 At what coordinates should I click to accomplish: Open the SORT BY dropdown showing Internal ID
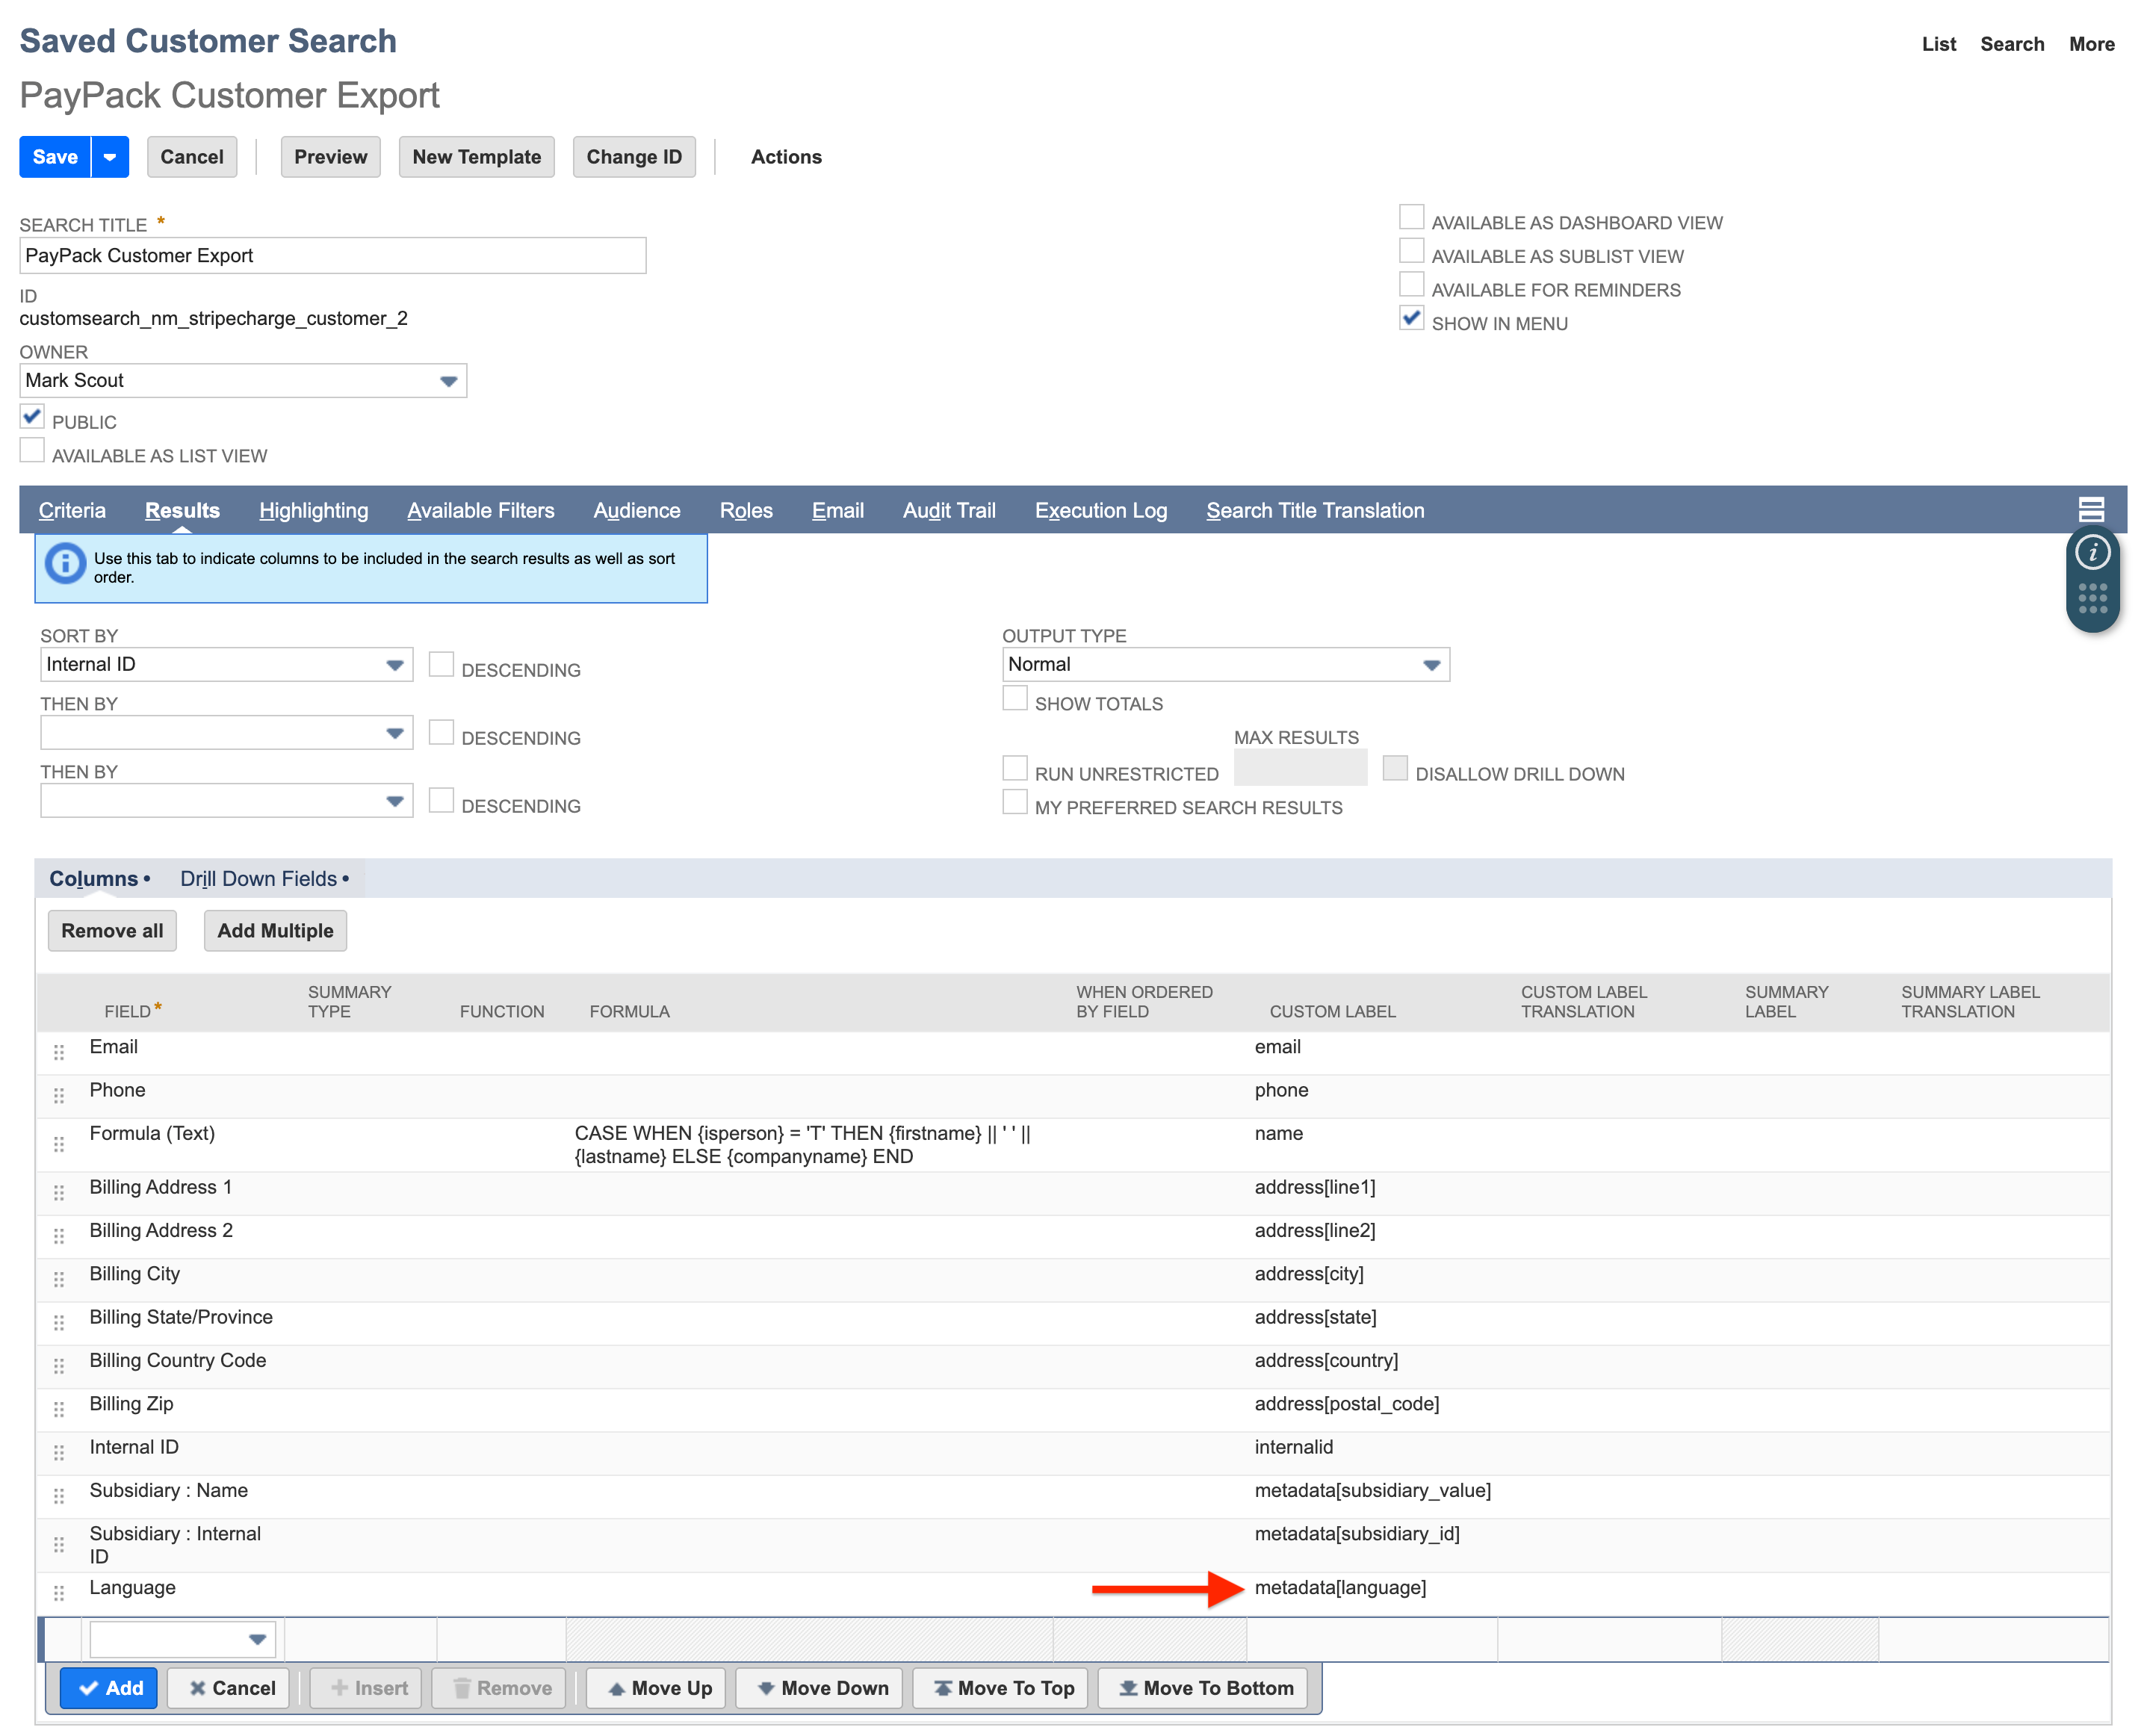pyautogui.click(x=393, y=664)
